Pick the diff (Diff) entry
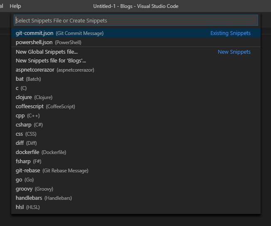This screenshot has height=226, width=271. click(136, 143)
